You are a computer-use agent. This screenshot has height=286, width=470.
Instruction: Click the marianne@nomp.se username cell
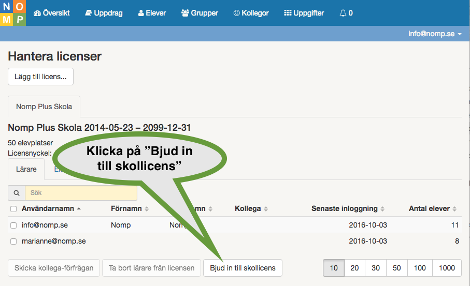pos(54,241)
